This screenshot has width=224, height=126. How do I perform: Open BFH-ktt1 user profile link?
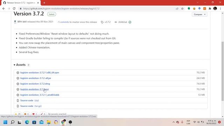tap(22, 22)
